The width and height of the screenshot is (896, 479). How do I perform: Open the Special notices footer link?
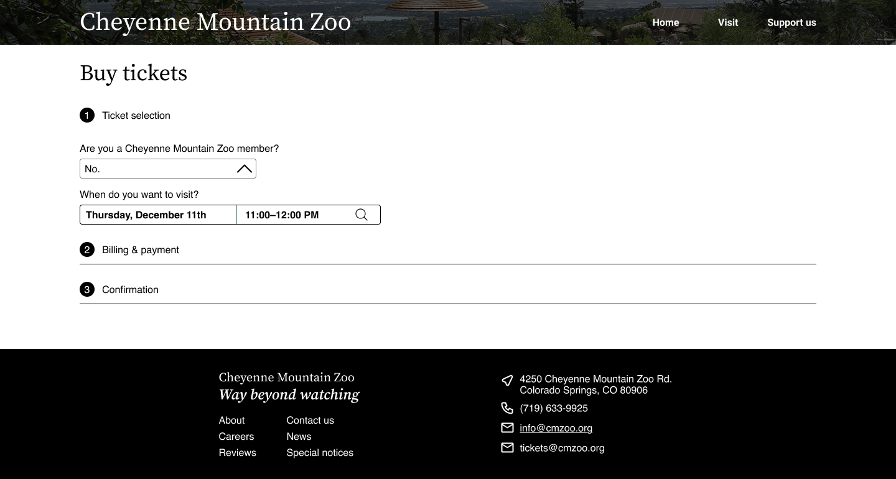click(x=320, y=453)
